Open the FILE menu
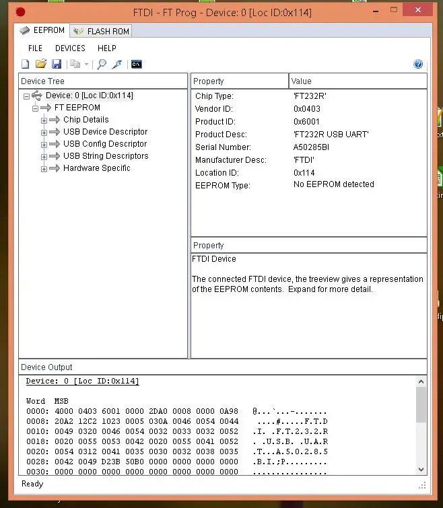This screenshot has height=508, width=443. pos(35,48)
